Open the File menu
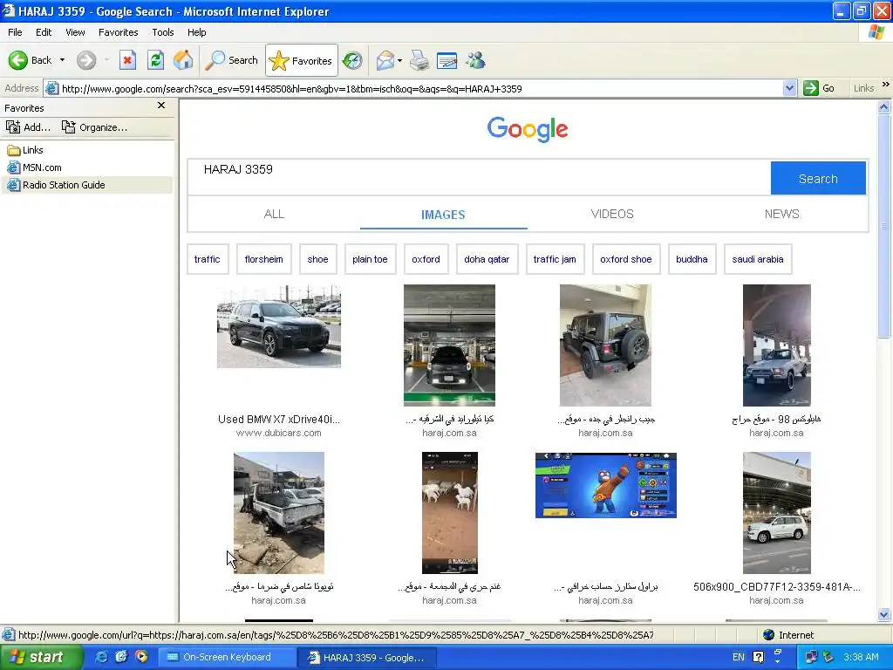Image resolution: width=893 pixels, height=670 pixels. pos(15,32)
